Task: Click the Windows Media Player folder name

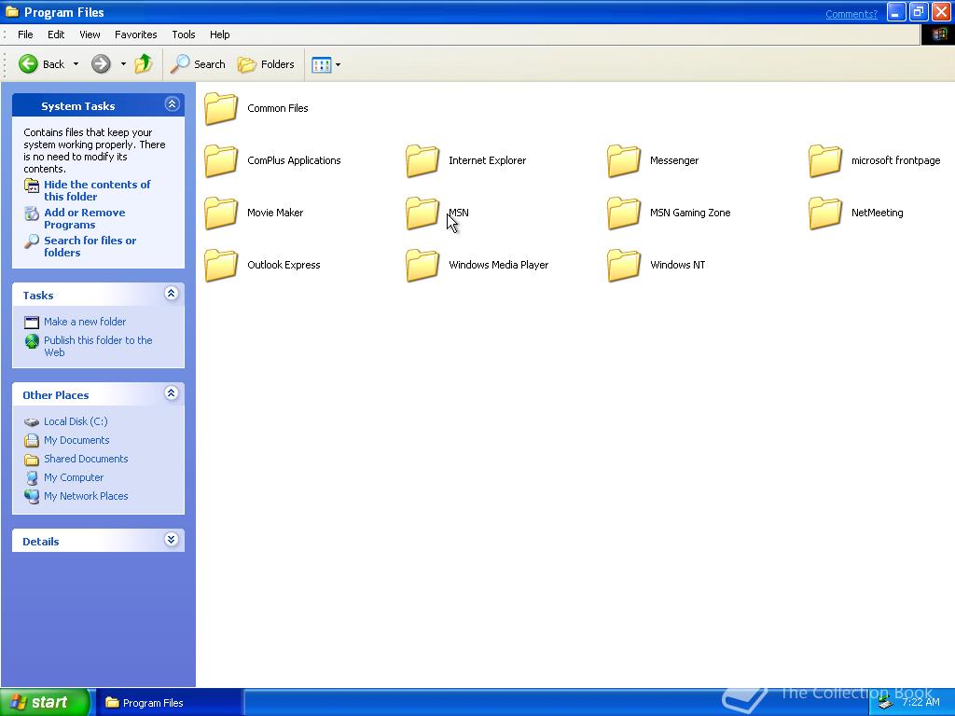Action: click(499, 265)
